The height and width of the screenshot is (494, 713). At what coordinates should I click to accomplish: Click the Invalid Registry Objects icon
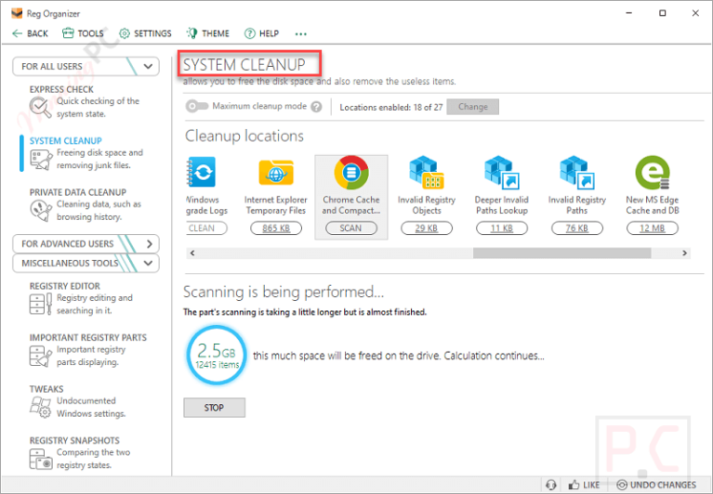coord(426,173)
